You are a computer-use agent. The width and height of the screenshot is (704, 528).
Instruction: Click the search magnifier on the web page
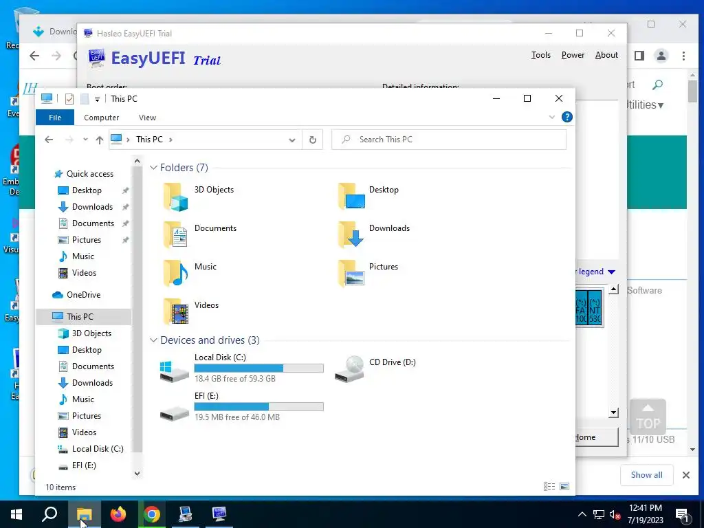pyautogui.click(x=658, y=85)
